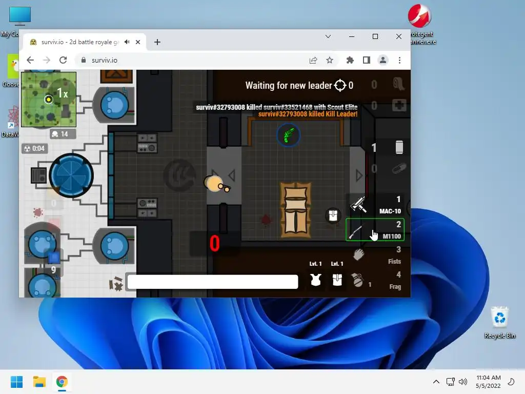
Task: Click Chrome icon in taskbar
Action: (62, 382)
